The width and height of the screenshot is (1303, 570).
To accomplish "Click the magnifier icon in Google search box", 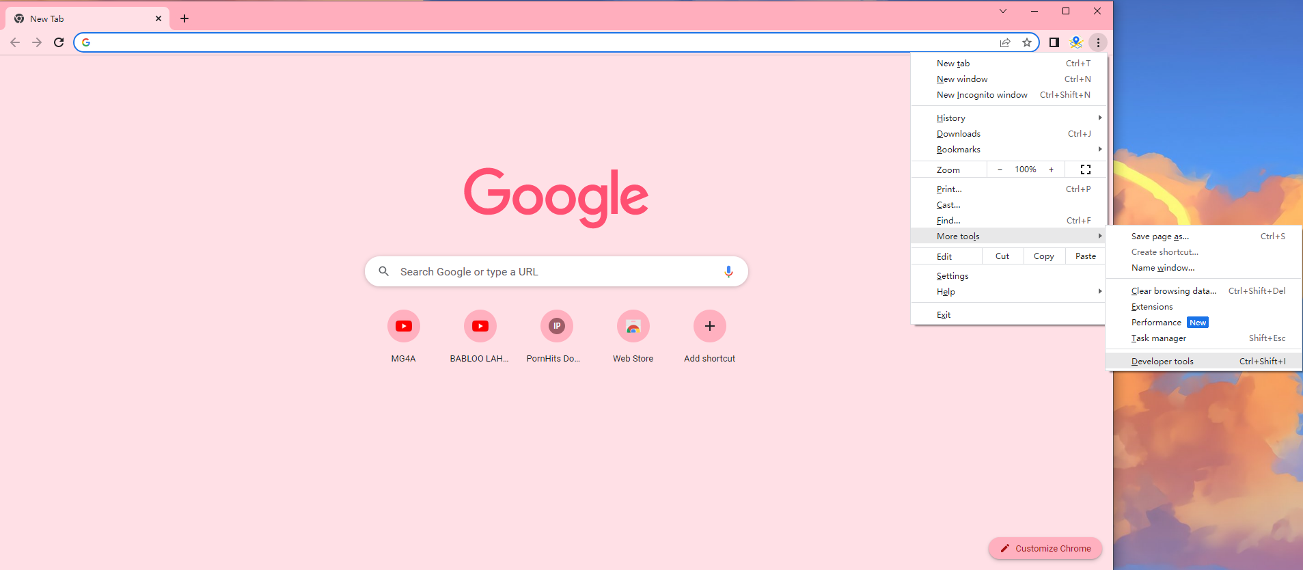I will click(384, 271).
